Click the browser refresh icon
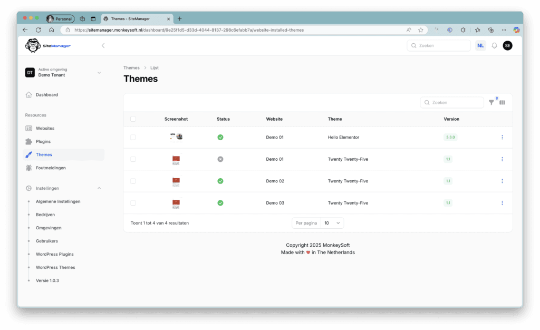540x330 pixels. (38, 30)
